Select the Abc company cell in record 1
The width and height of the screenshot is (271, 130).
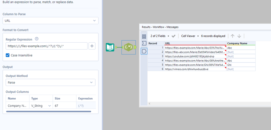(x=241, y=48)
